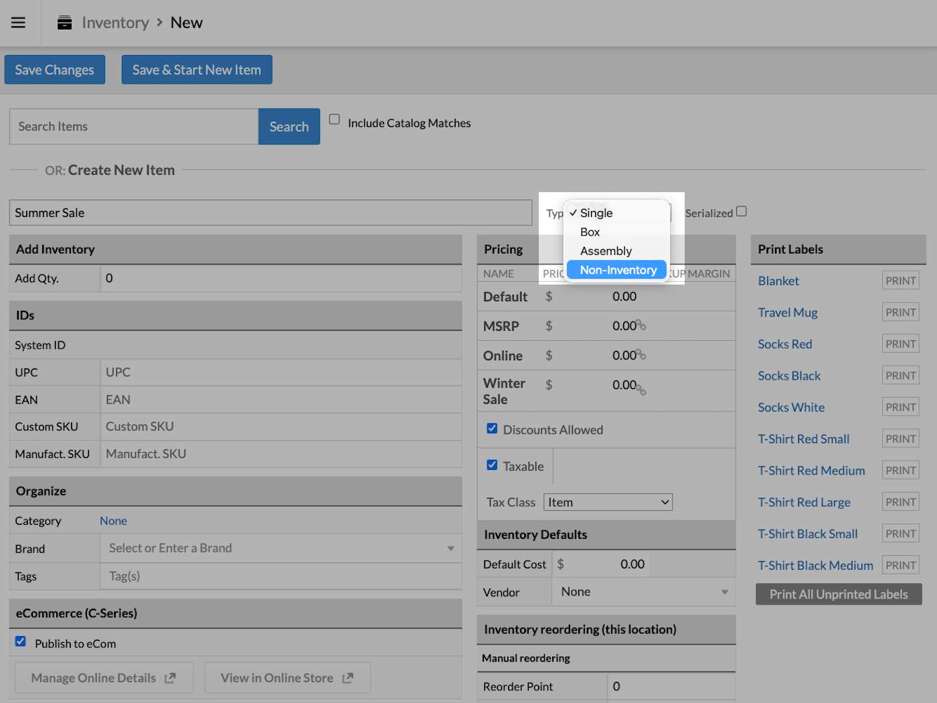This screenshot has height=703, width=937.
Task: Print label for Socks White
Action: pyautogui.click(x=901, y=407)
